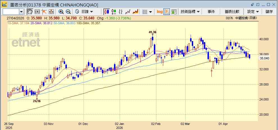The width and height of the screenshot is (278, 130).
Task: Open 圖表比較 chart comparison
Action: [x=232, y=12]
